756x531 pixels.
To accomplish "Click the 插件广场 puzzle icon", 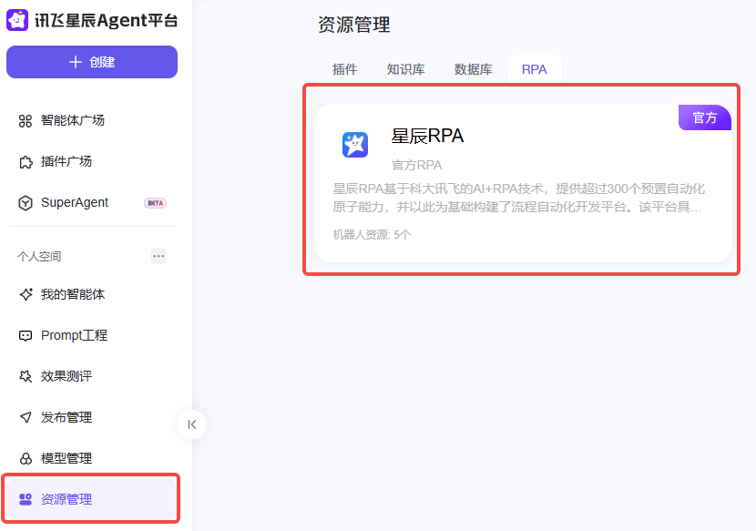I will tap(26, 161).
